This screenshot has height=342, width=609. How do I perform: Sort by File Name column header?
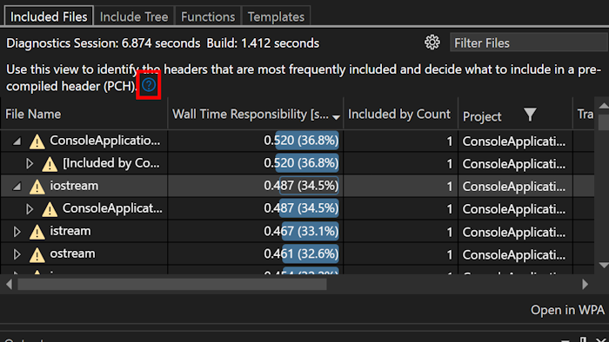pos(84,114)
